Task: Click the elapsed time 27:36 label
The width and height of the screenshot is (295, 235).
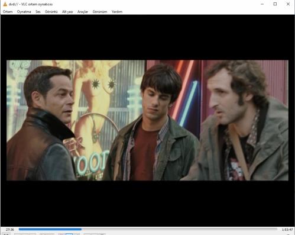Action: click(9, 230)
